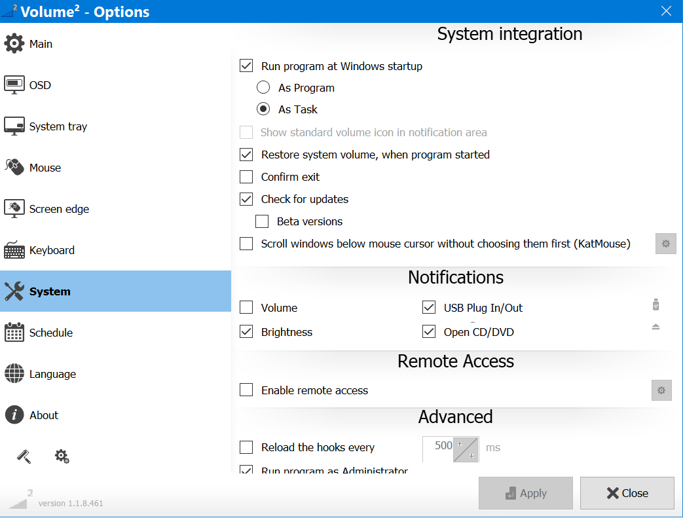Click the Apply button
This screenshot has width=683, height=518.
point(526,493)
